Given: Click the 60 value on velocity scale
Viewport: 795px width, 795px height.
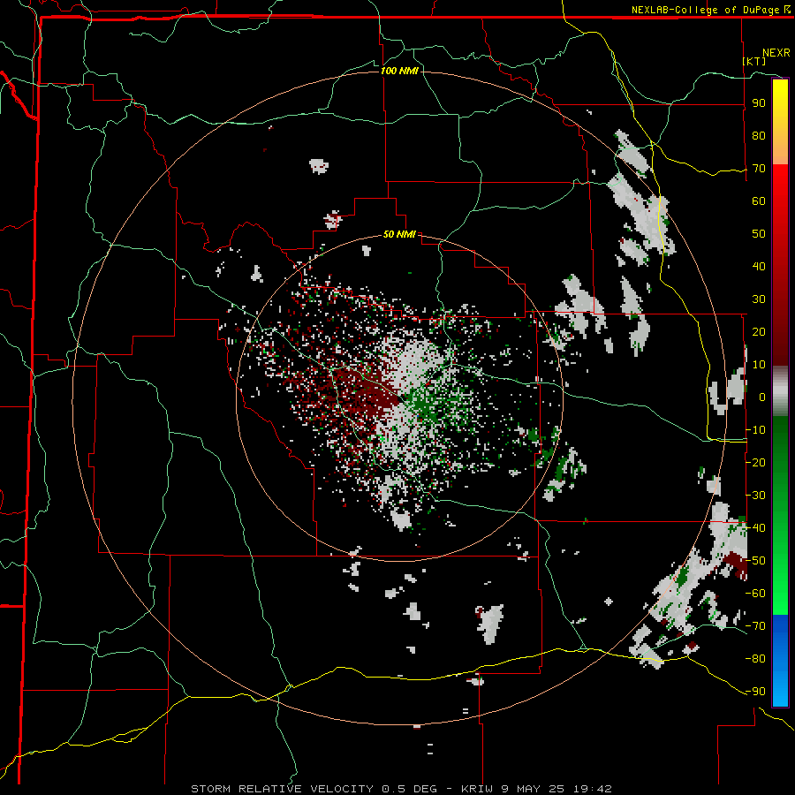Looking at the screenshot, I should pos(759,201).
